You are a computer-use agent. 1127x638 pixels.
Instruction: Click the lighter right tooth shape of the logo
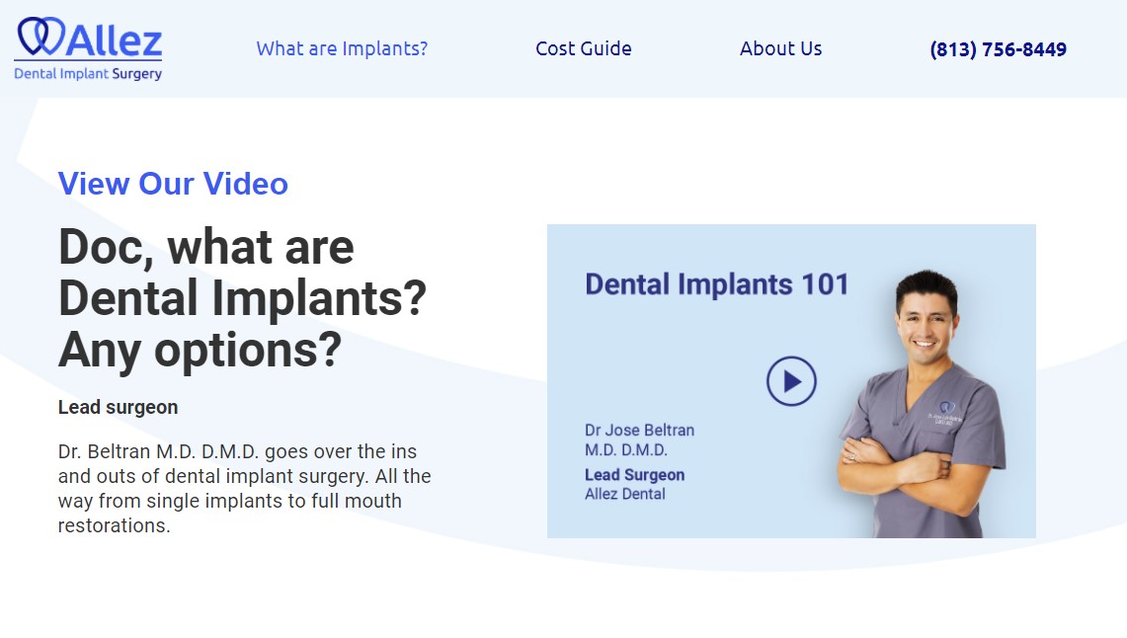[x=49, y=36]
